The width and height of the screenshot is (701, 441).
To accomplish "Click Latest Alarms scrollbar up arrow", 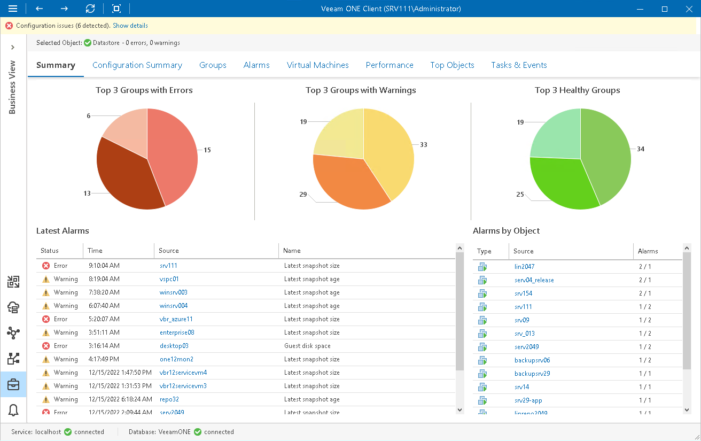I will [x=460, y=247].
